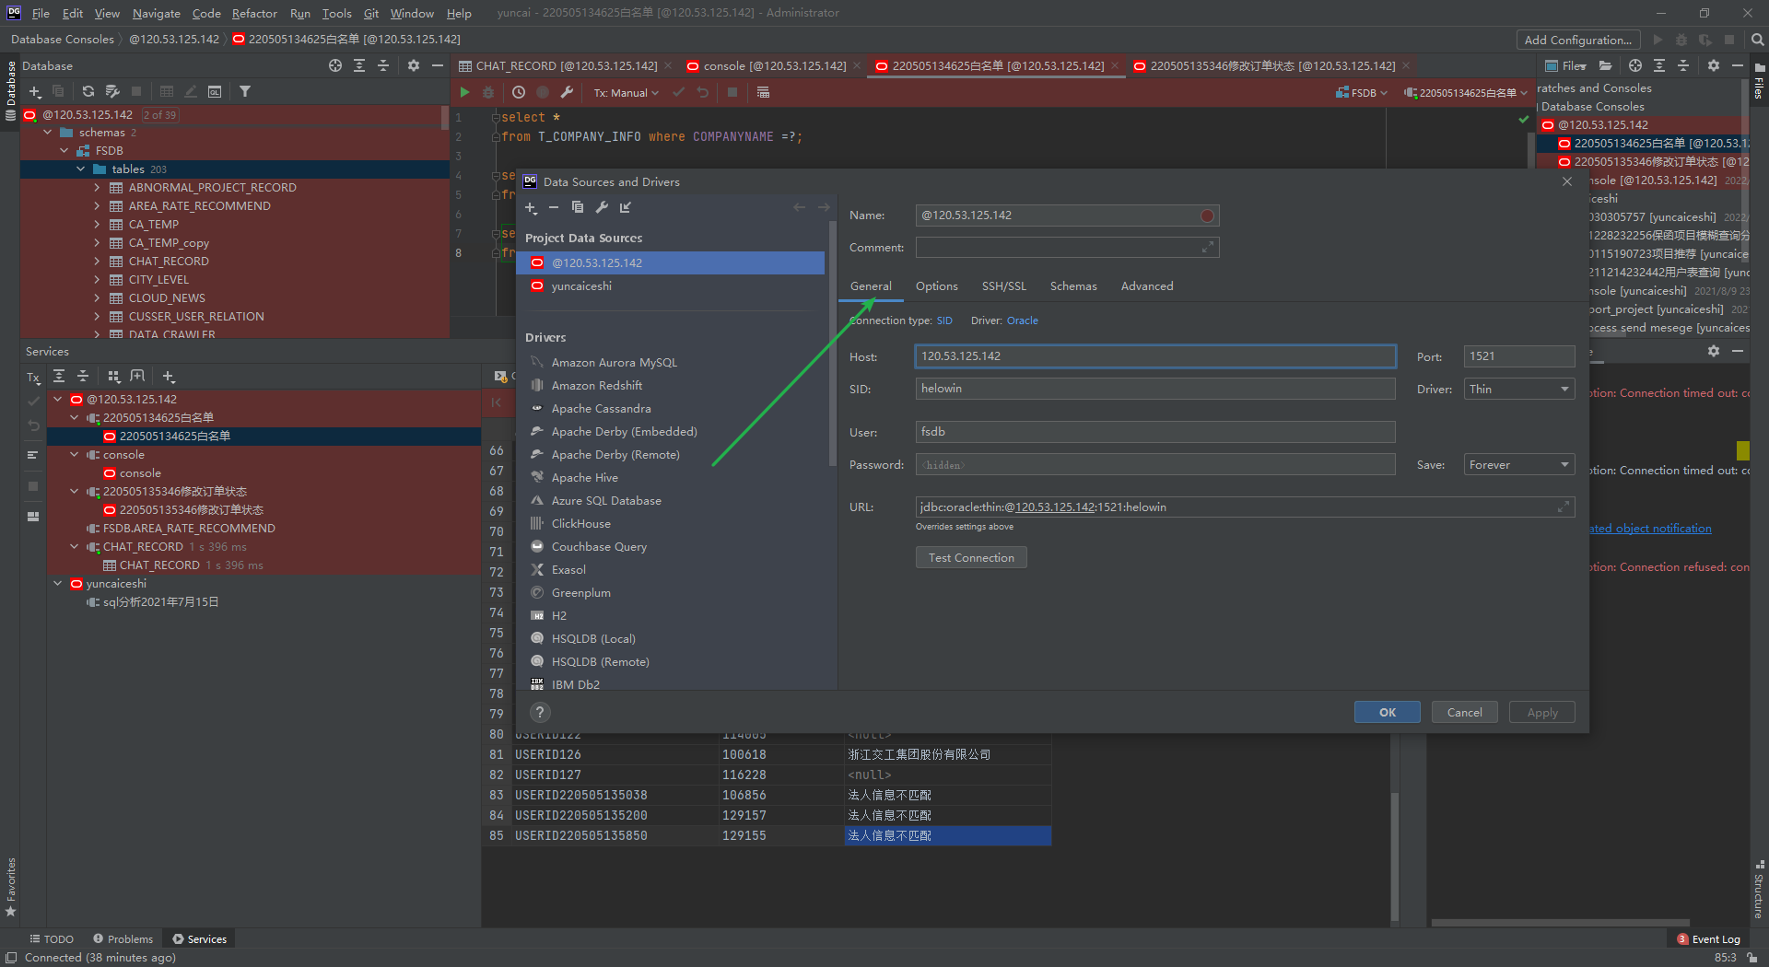Click the Tx icon in Services toolbar
The width and height of the screenshot is (1769, 967).
coord(33,378)
